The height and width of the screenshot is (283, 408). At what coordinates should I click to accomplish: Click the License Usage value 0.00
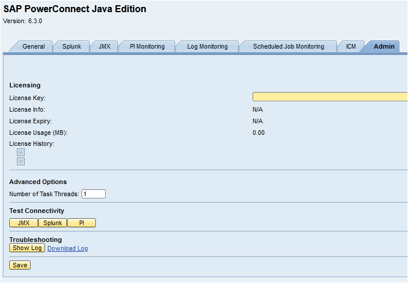click(258, 133)
